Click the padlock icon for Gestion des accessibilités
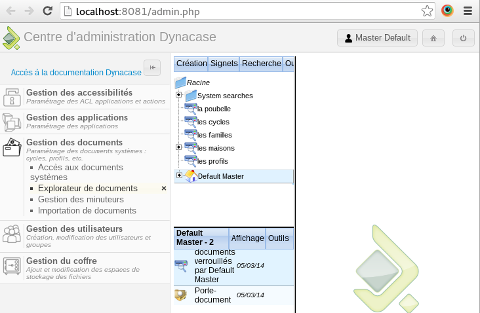This screenshot has height=313, width=480. [x=12, y=97]
